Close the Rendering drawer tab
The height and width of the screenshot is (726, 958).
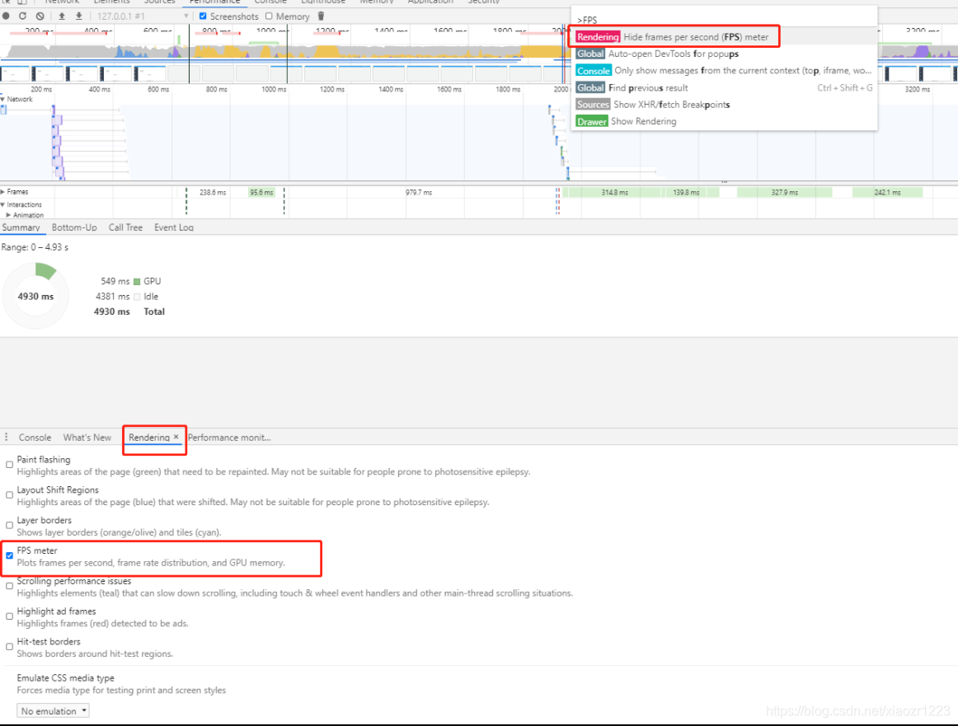pyautogui.click(x=176, y=437)
